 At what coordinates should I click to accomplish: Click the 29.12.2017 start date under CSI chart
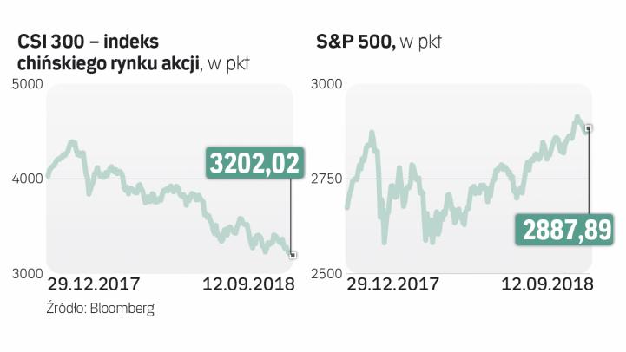click(93, 284)
